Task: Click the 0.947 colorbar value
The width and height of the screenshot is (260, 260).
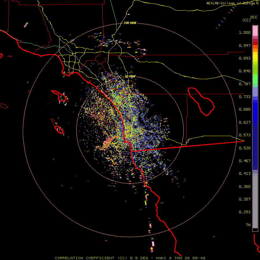Action: coord(245,45)
